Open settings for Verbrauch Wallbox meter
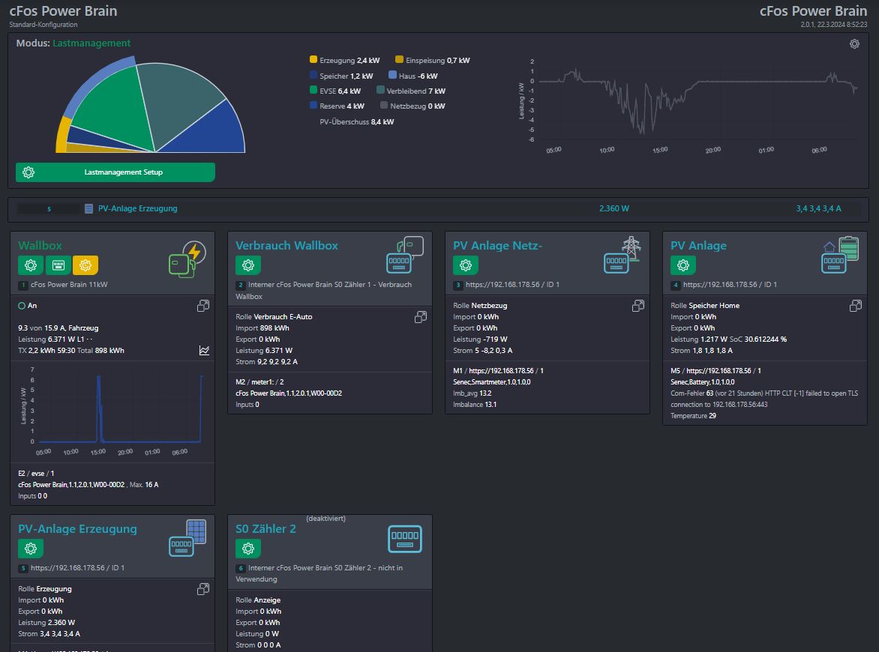Image resolution: width=879 pixels, height=652 pixels. (x=248, y=265)
